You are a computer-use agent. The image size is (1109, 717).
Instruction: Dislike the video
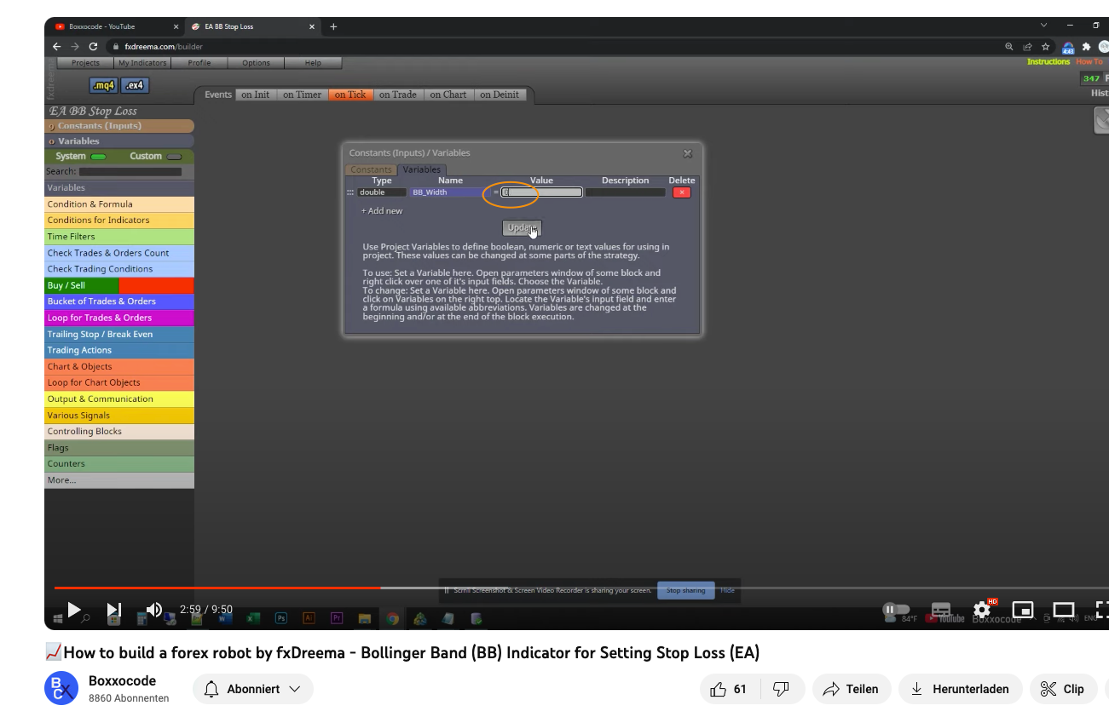pos(780,689)
